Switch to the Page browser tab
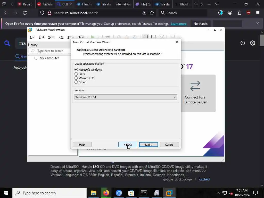The image size is (264, 198). coord(26,4)
